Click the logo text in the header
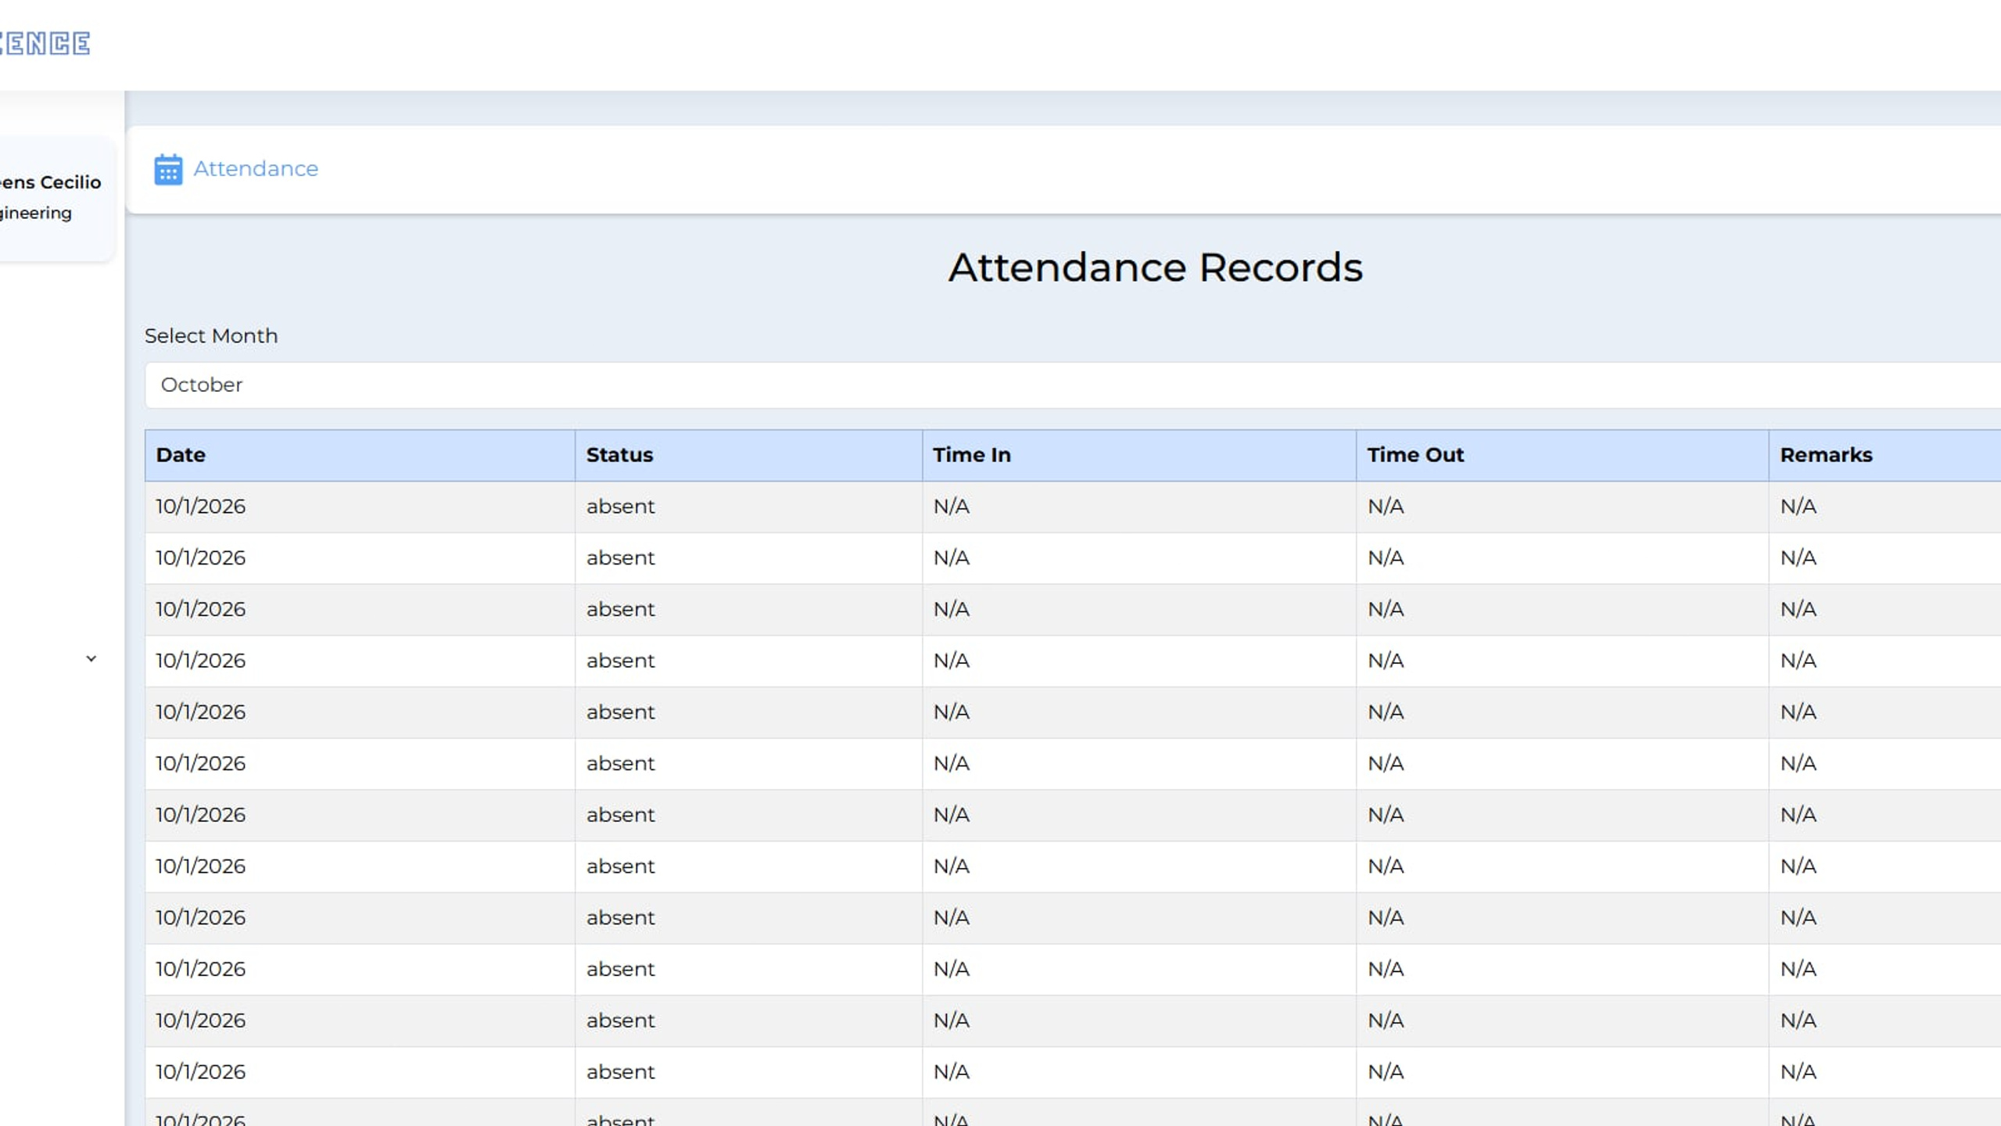Screen dimensions: 2001x1126 tap(45, 43)
